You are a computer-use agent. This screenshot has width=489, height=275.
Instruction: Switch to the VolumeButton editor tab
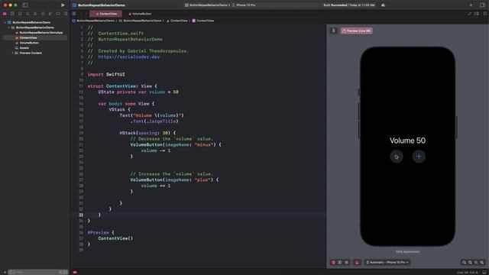[x=140, y=14]
